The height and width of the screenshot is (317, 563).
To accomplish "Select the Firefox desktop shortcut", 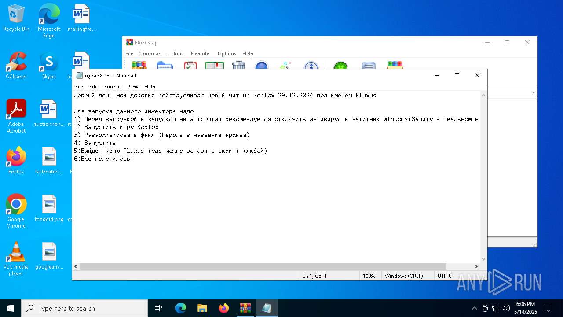I will (16, 161).
